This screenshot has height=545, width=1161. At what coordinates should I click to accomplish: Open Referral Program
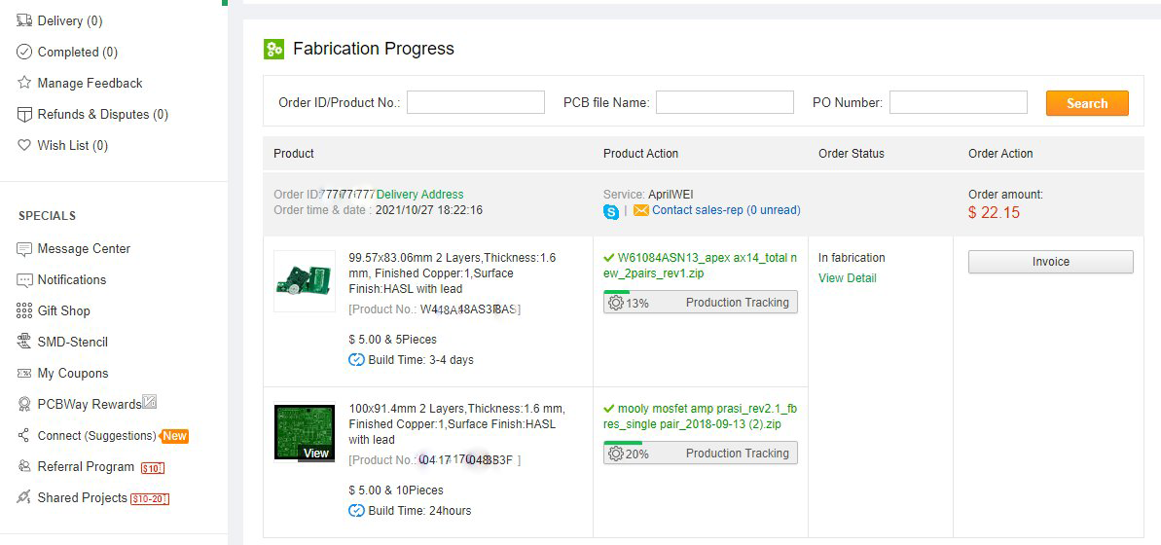click(86, 466)
